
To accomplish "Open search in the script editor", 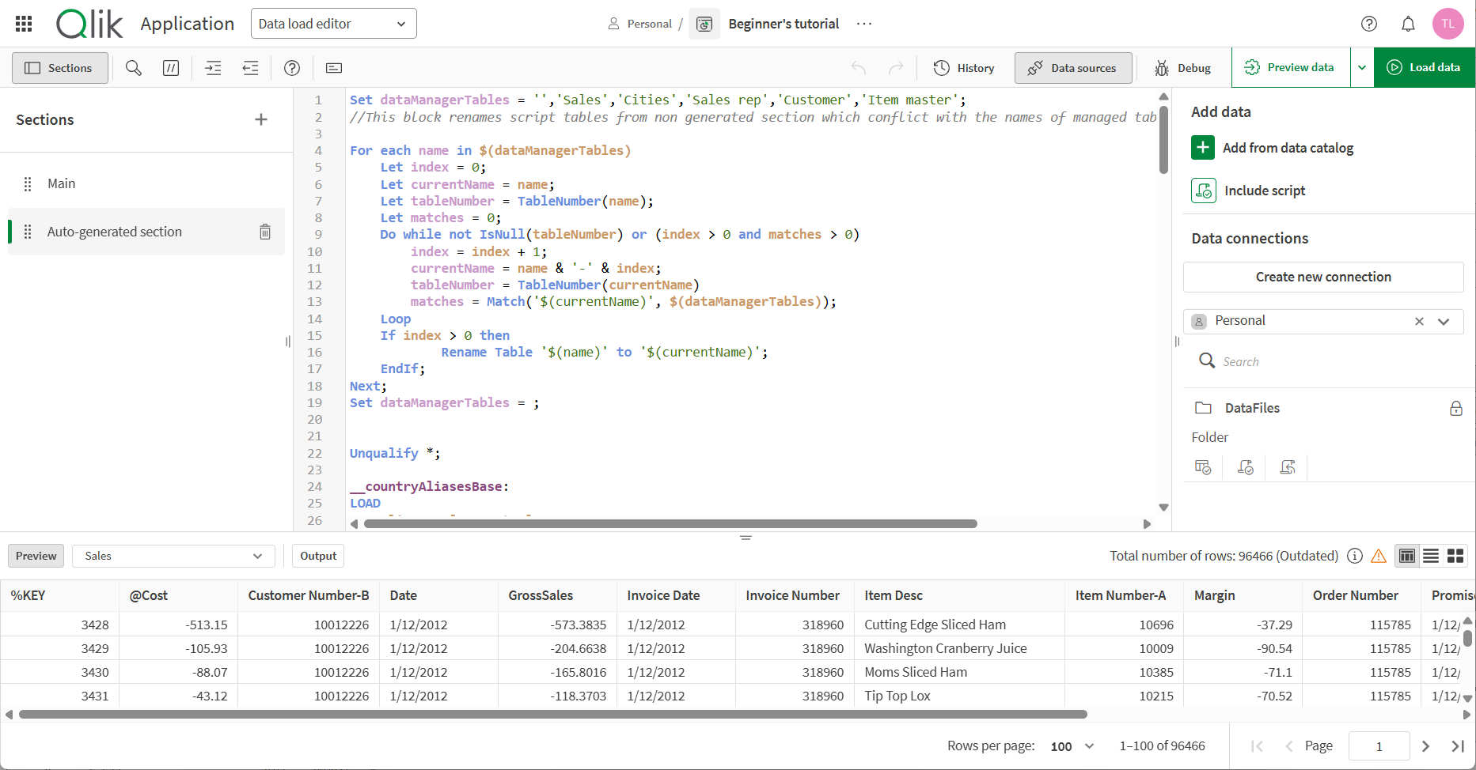I will [134, 68].
